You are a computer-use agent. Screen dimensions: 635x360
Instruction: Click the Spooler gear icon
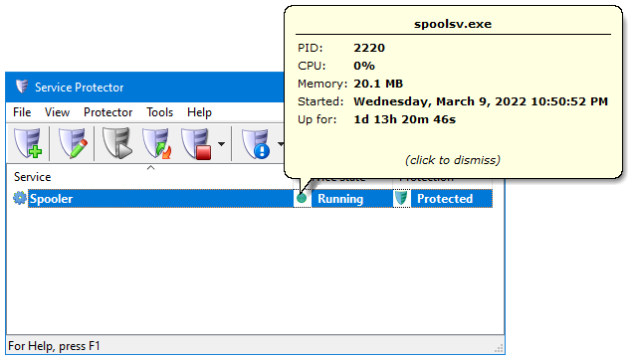19,198
